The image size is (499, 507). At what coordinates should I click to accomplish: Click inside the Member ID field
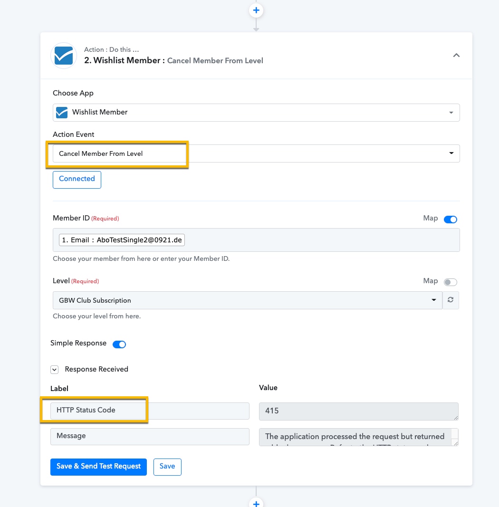click(256, 240)
